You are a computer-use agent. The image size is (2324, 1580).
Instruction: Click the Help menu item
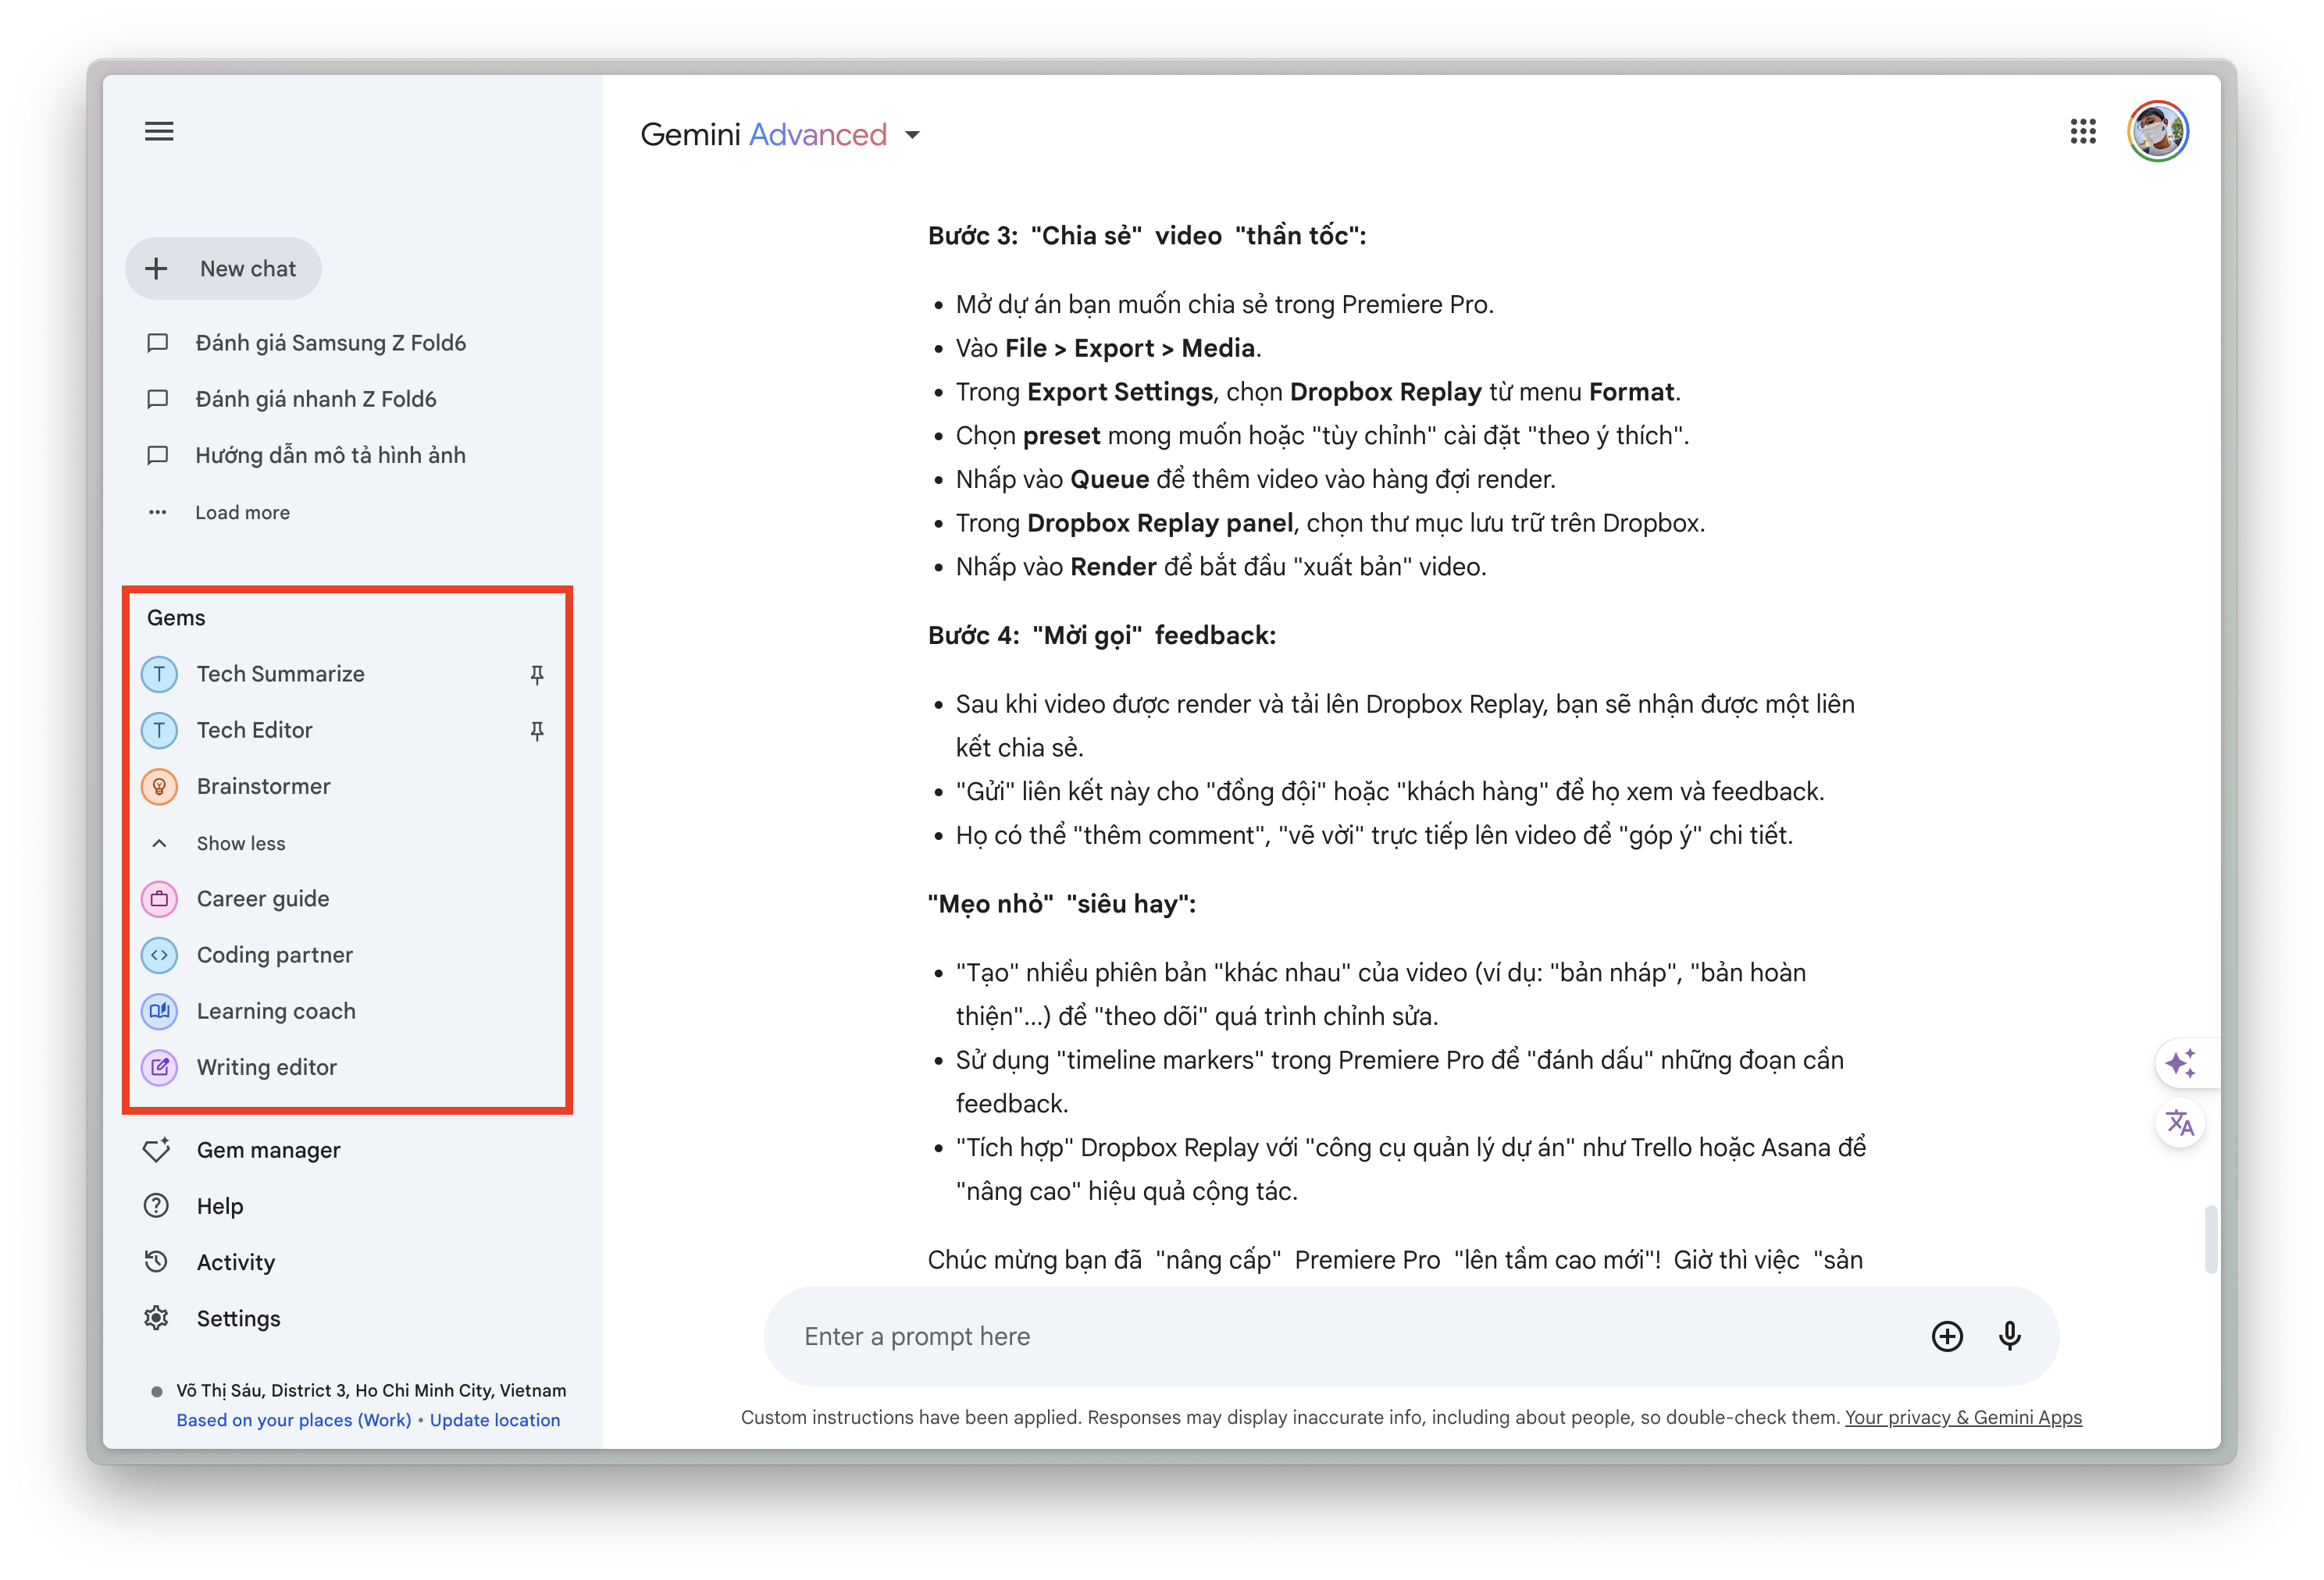pos(217,1206)
